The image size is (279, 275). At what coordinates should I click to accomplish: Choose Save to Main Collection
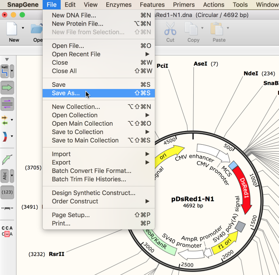pyautogui.click(x=99, y=140)
